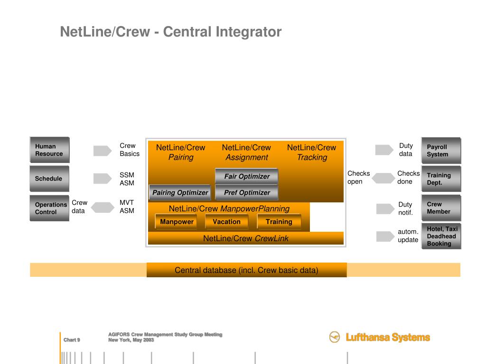Image resolution: width=486 pixels, height=364 pixels.
Task: Click the MVT ASM label
Action: coord(127,207)
